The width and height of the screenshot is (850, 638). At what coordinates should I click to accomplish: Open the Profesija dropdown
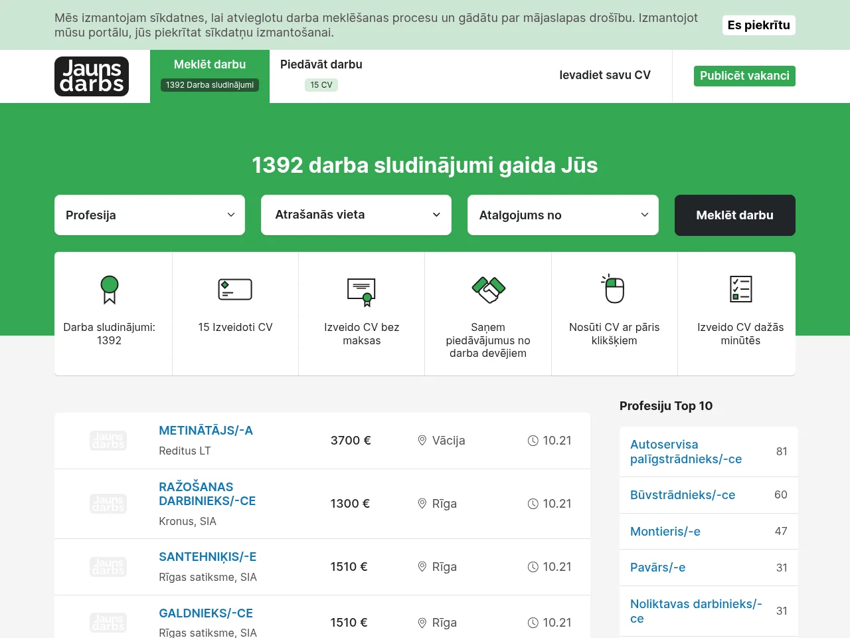(x=149, y=215)
